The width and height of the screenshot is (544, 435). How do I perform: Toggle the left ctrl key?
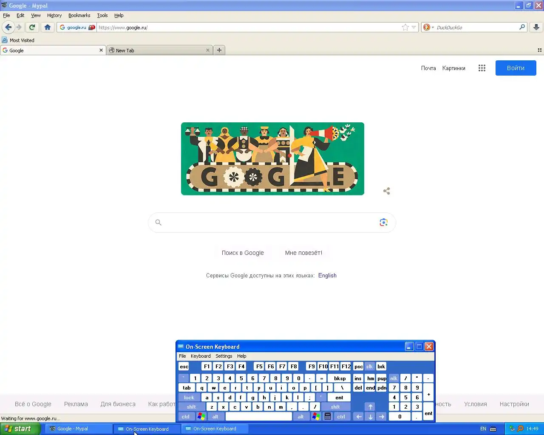click(x=186, y=417)
